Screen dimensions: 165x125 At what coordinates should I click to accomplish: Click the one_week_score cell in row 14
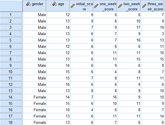click(105, 97)
